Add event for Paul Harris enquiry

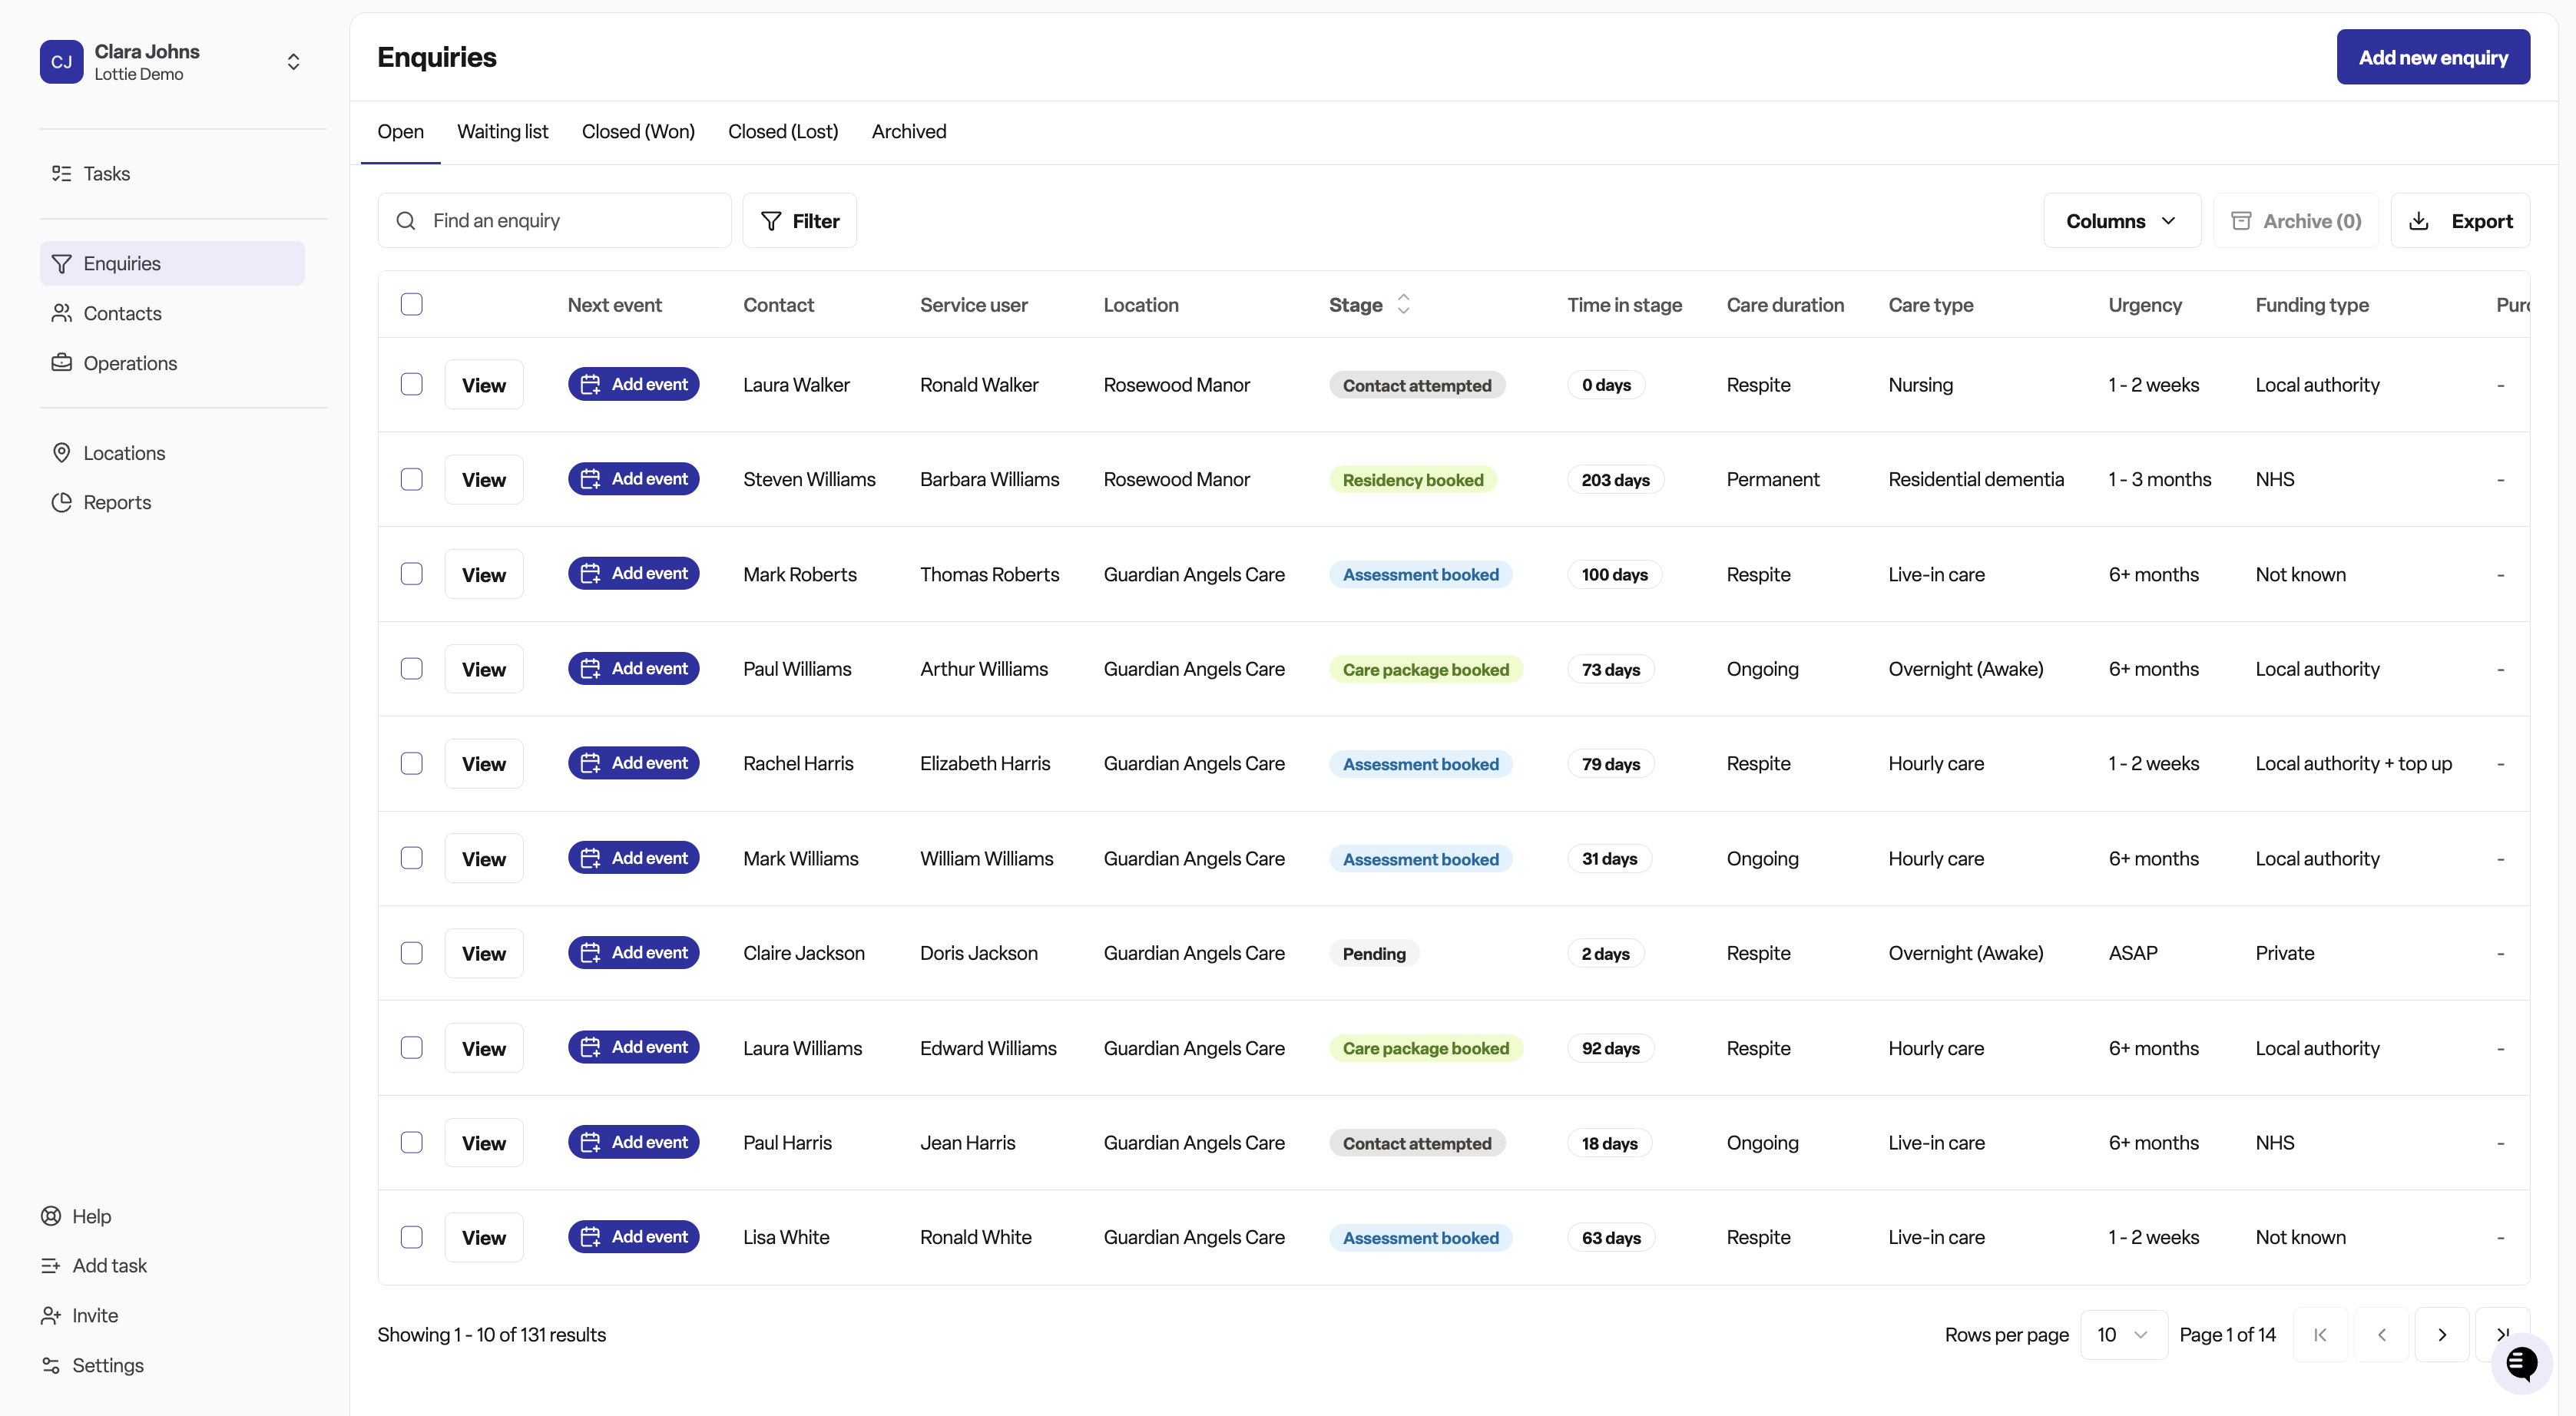(634, 1142)
